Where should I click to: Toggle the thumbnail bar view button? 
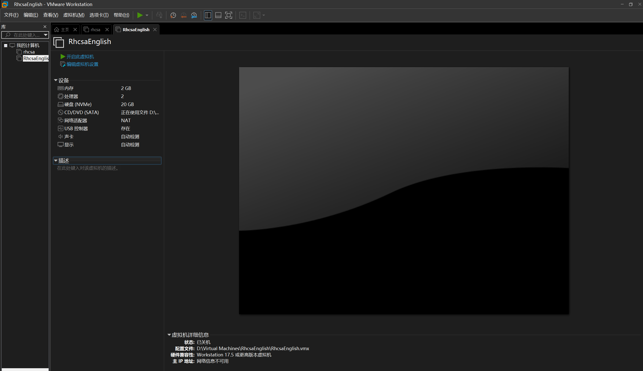pyautogui.click(x=218, y=15)
